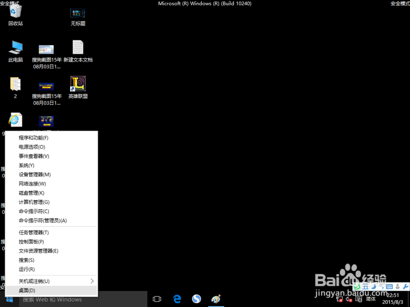Open 网络连接(W)
Image resolution: width=410 pixels, height=307 pixels.
coord(51,184)
